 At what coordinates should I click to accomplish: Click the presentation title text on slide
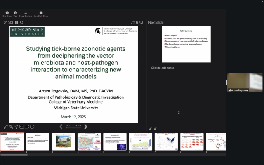coord(76,62)
